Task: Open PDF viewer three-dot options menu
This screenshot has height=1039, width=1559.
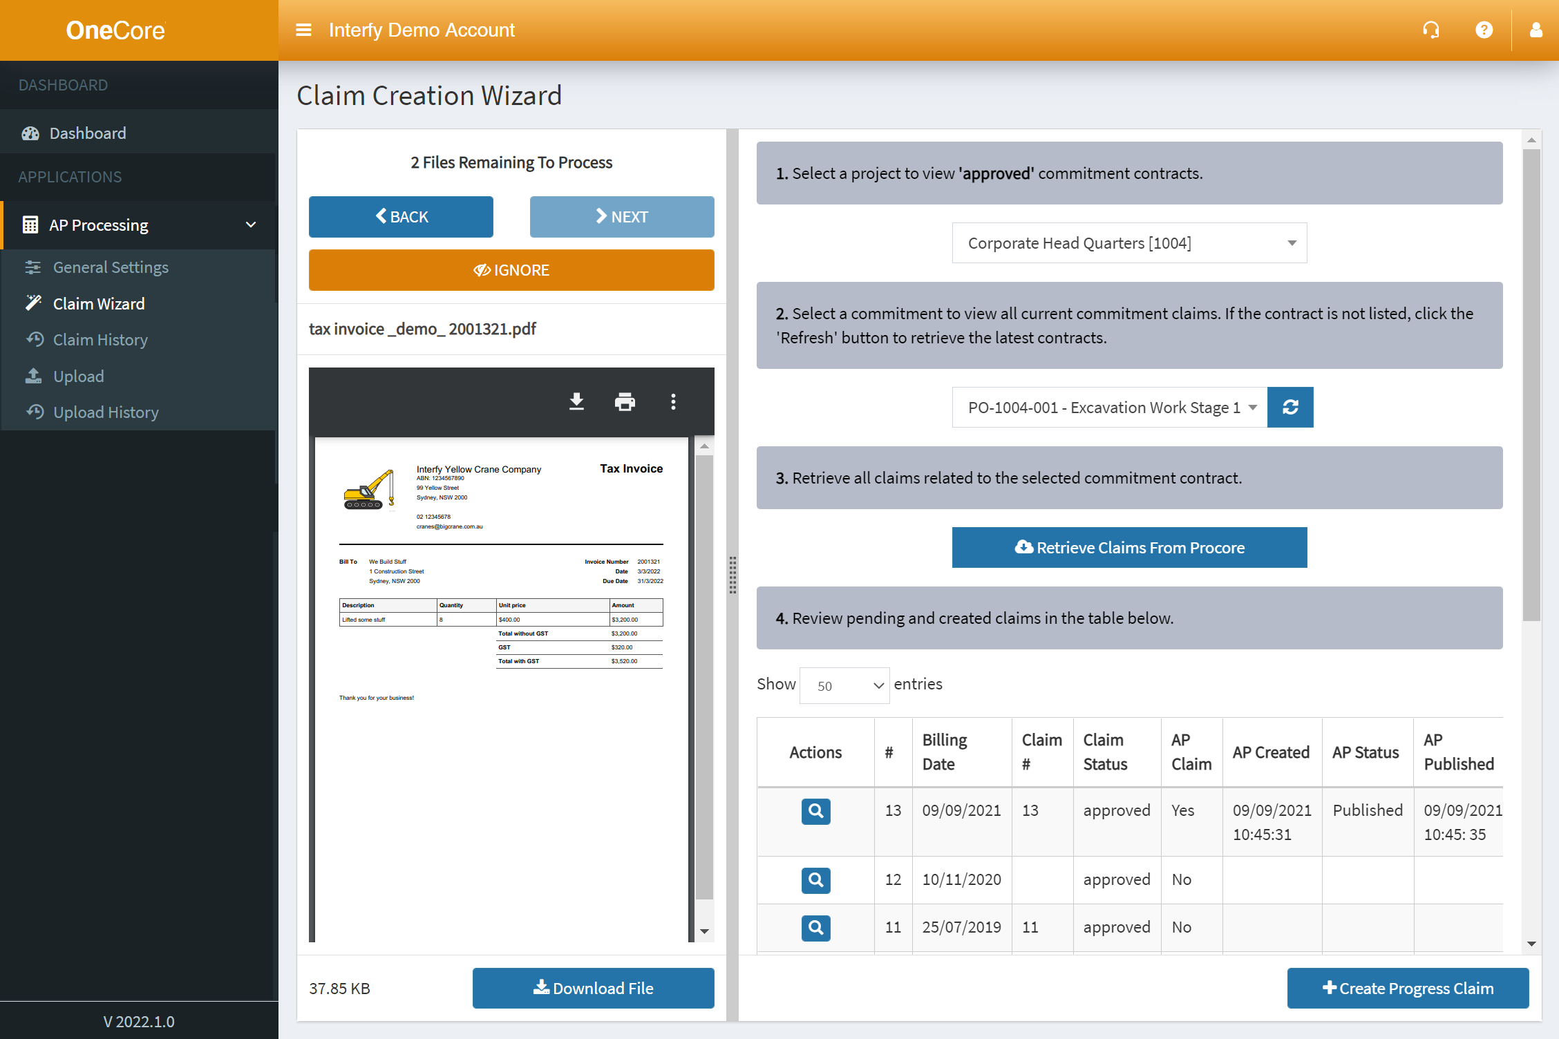Action: click(673, 401)
